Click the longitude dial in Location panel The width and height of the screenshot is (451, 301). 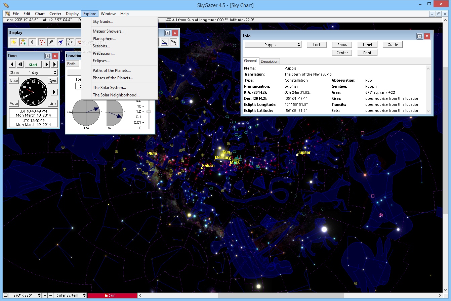[x=86, y=112]
